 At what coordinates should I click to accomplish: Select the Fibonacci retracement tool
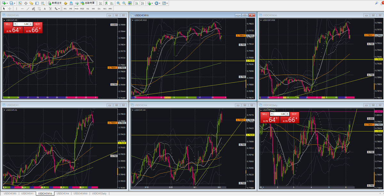39,9
